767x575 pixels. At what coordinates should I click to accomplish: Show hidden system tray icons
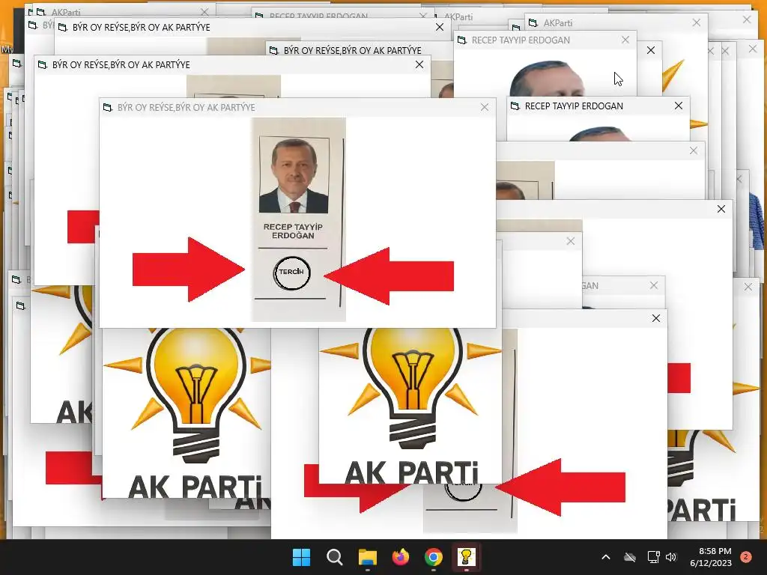point(605,557)
